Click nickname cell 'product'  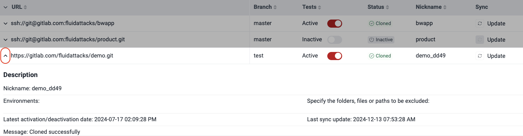click(x=426, y=39)
